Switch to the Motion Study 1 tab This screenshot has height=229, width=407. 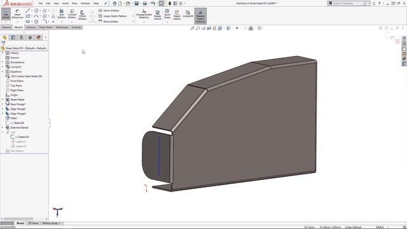pos(51,223)
